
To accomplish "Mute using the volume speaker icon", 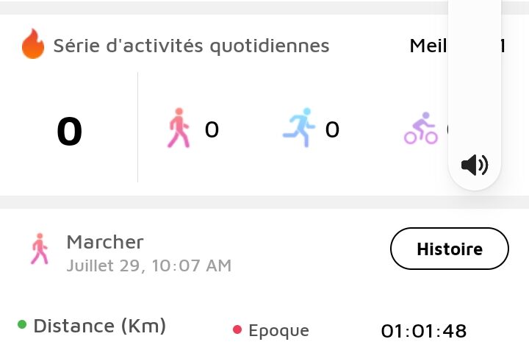I will pos(475,165).
